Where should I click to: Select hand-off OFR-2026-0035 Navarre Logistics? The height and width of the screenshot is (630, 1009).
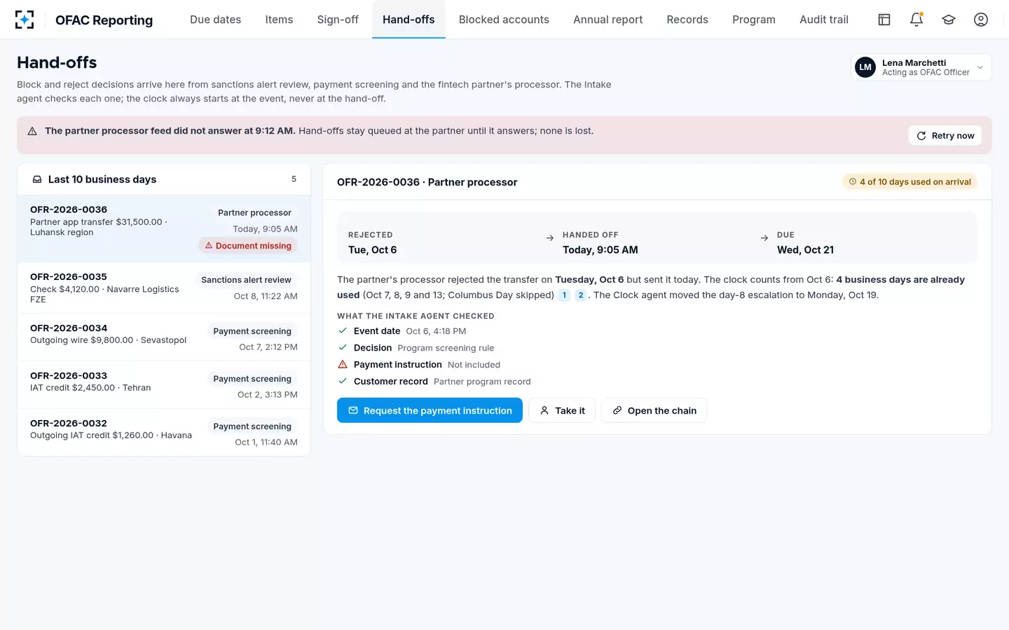(x=164, y=288)
